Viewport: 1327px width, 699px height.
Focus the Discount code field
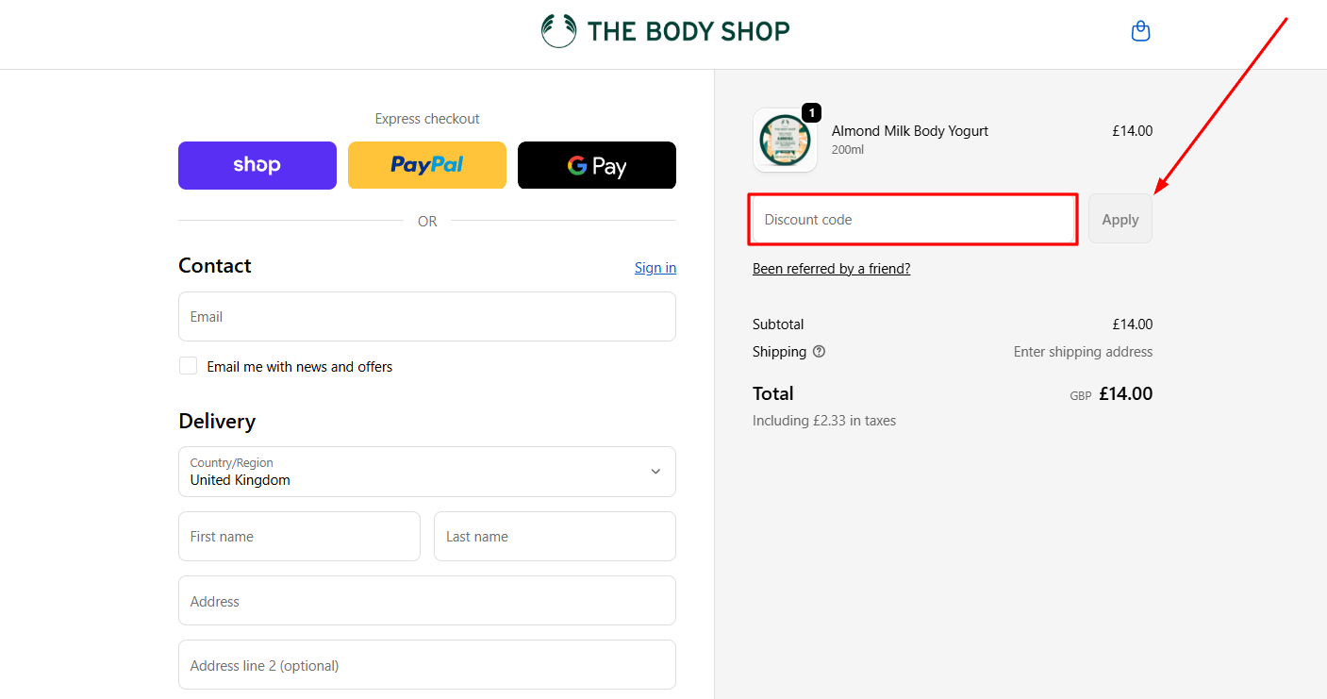(x=914, y=219)
